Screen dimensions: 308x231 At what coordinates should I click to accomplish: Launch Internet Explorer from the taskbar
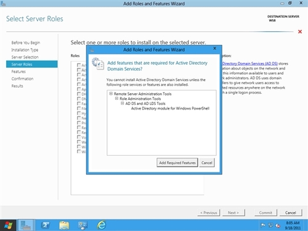coord(101,225)
